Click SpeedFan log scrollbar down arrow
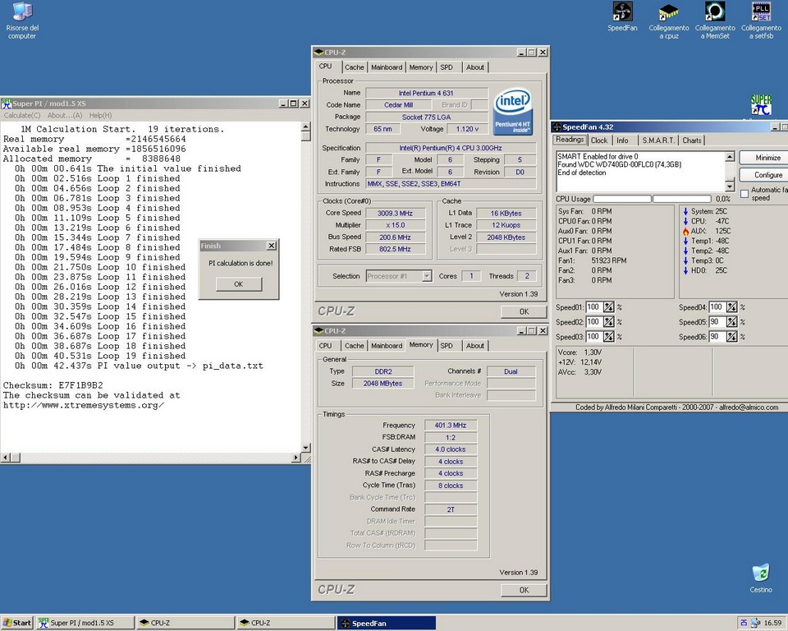This screenshot has width=788, height=631. [730, 187]
